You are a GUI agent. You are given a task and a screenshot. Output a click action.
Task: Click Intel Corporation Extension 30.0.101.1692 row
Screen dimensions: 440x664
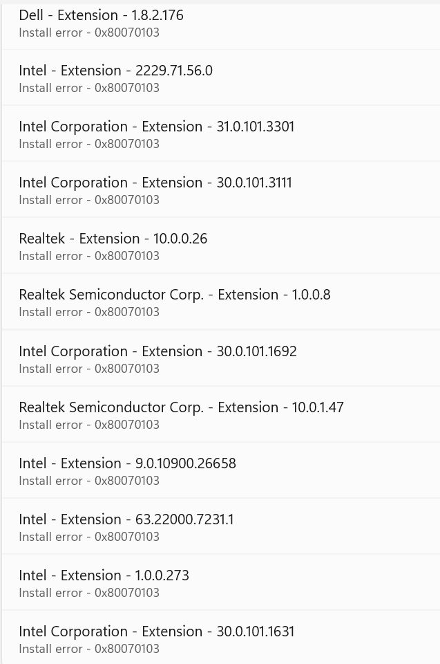coord(157,351)
